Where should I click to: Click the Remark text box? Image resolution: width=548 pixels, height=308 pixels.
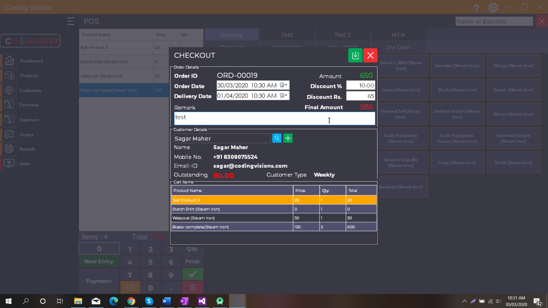(274, 118)
